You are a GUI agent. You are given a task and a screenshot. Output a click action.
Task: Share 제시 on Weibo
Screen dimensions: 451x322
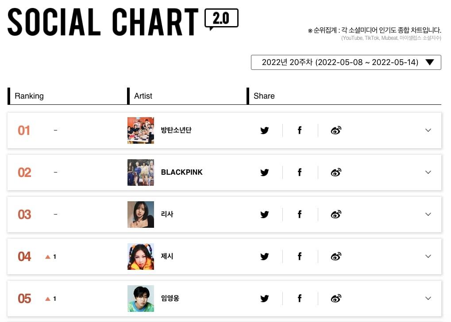coord(336,257)
